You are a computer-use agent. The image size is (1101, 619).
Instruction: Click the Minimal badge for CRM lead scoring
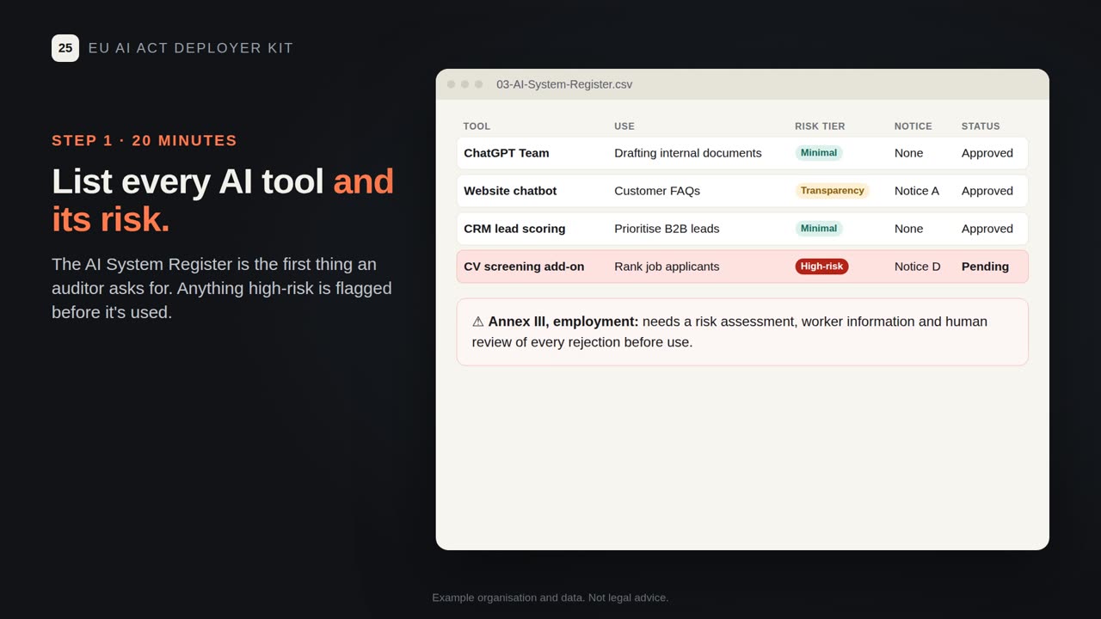pyautogui.click(x=819, y=229)
